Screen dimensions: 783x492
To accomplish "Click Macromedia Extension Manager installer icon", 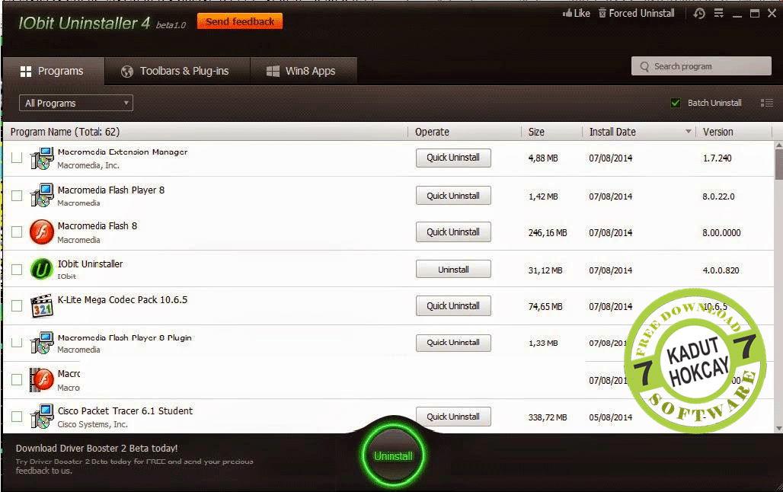I will coord(41,158).
